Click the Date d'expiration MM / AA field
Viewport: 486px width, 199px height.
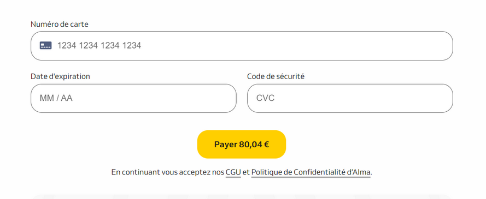[x=133, y=98]
